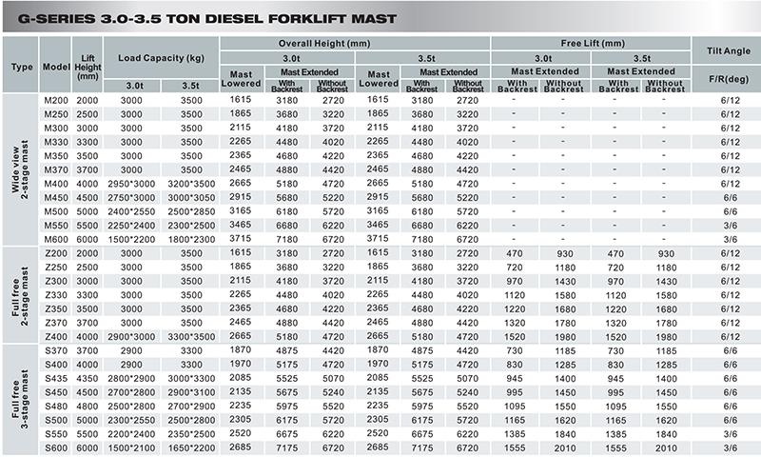Select model S450

click(56, 393)
